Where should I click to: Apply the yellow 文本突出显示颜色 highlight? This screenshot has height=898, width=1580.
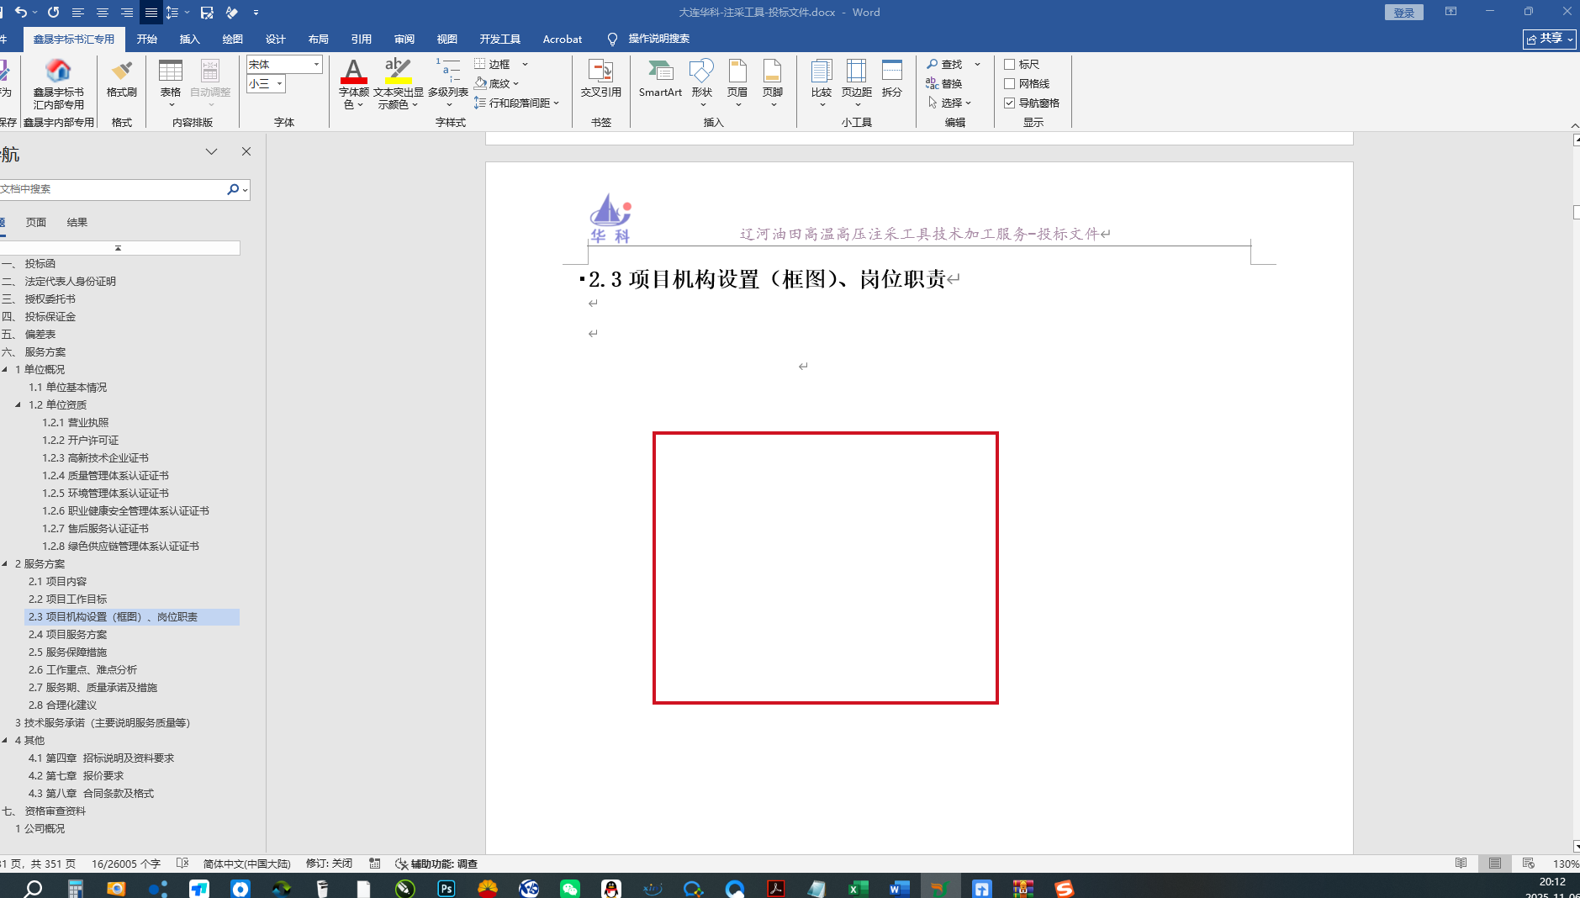click(x=398, y=84)
